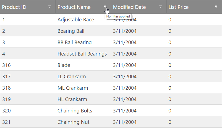222x128 pixels.
Task: Select the Chainring Nut row
Action: coord(73,122)
